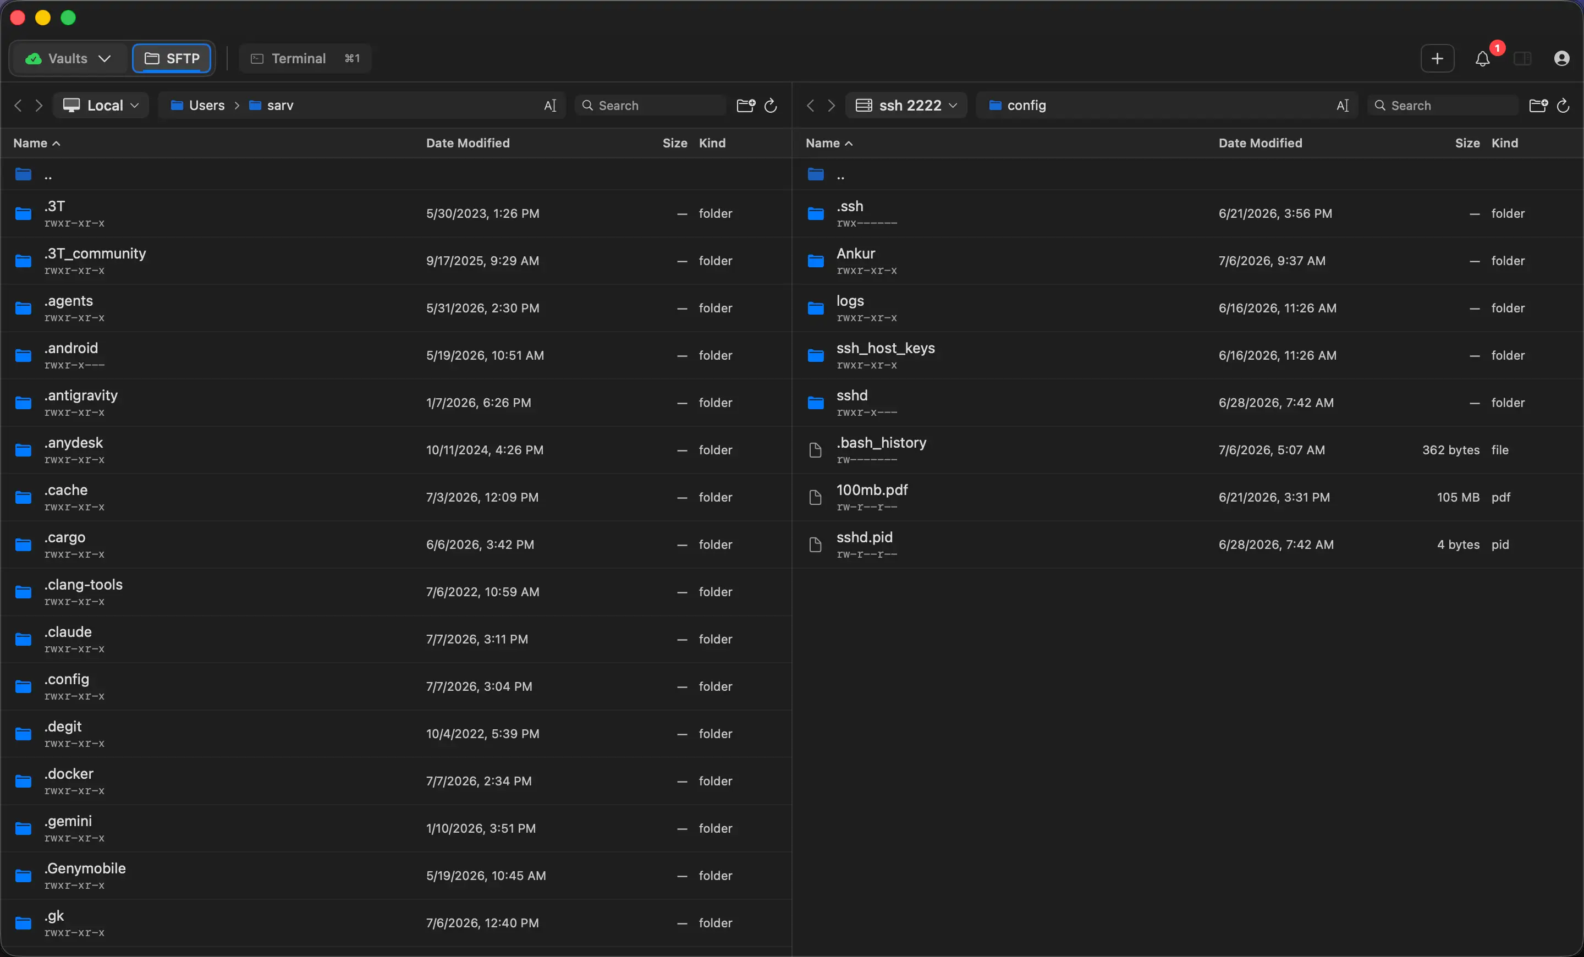Select the ssh_host_keys folder
This screenshot has height=957, width=1584.
point(1188,355)
